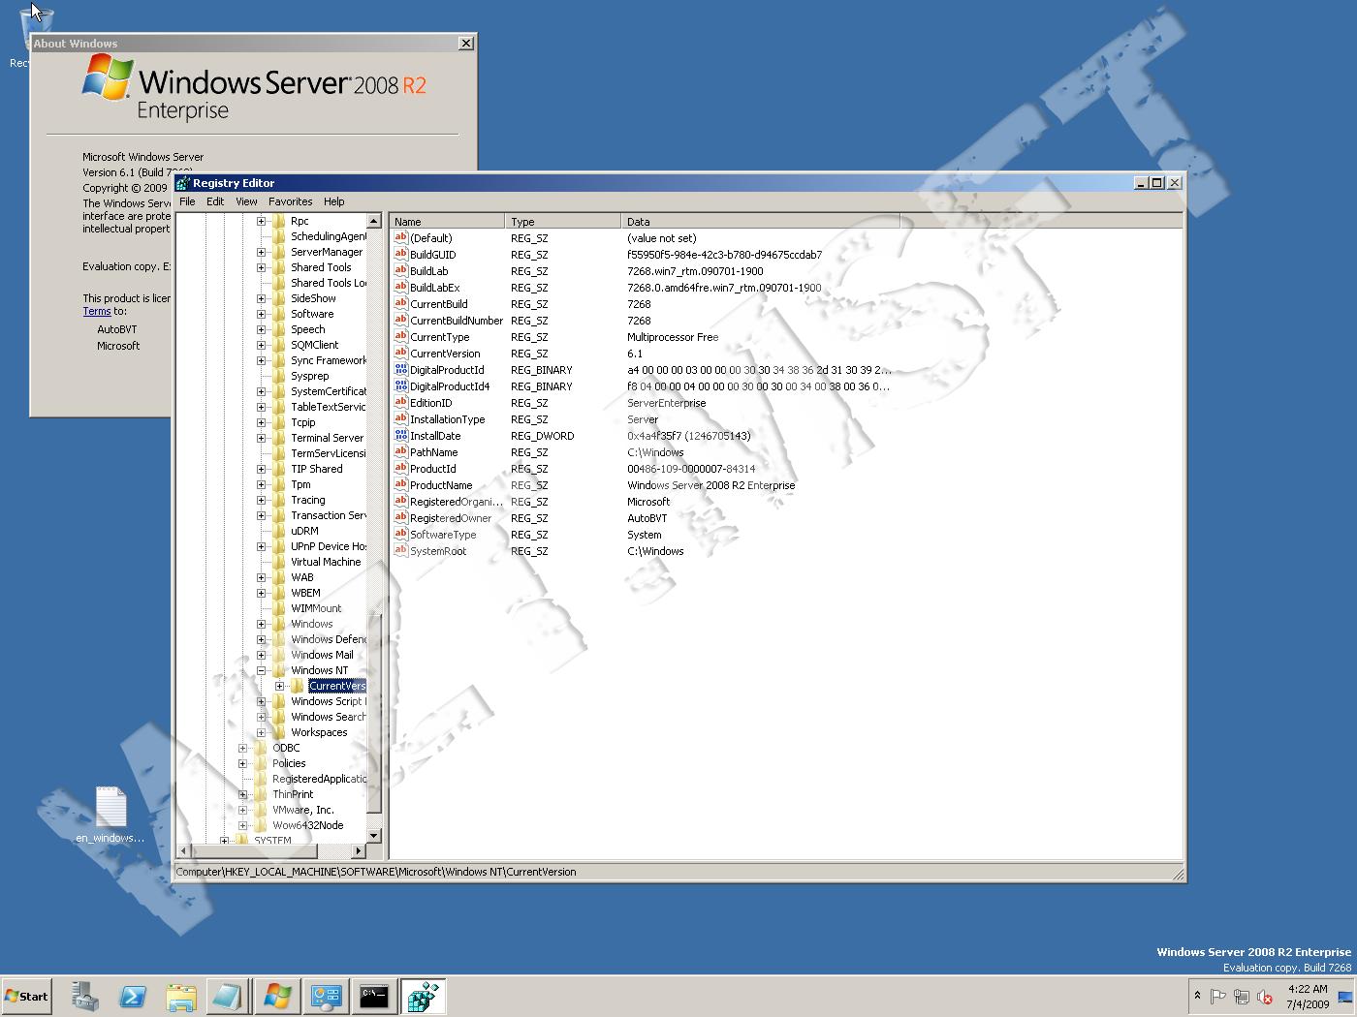
Task: Expand the Terminal Server key
Action: (261, 438)
